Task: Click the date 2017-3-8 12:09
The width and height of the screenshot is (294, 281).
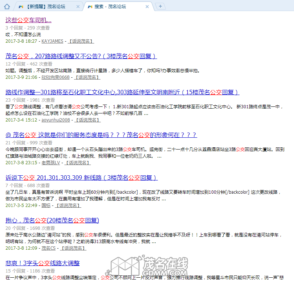Action: (21, 248)
